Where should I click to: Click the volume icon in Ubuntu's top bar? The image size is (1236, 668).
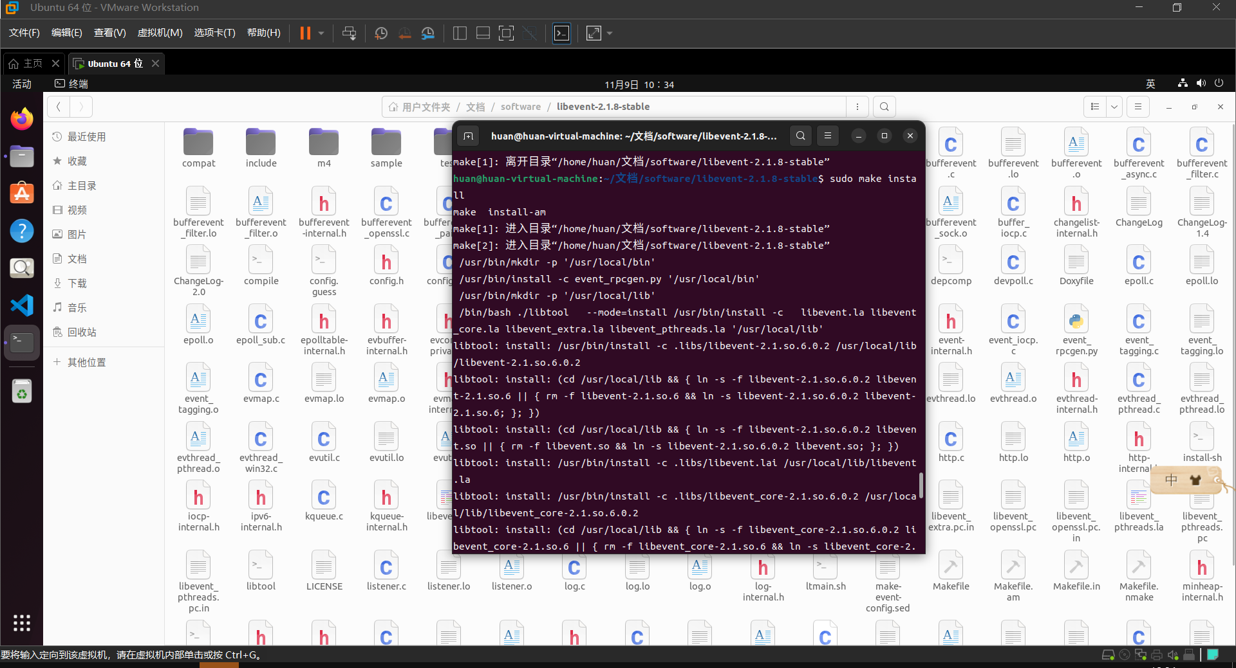click(1201, 84)
